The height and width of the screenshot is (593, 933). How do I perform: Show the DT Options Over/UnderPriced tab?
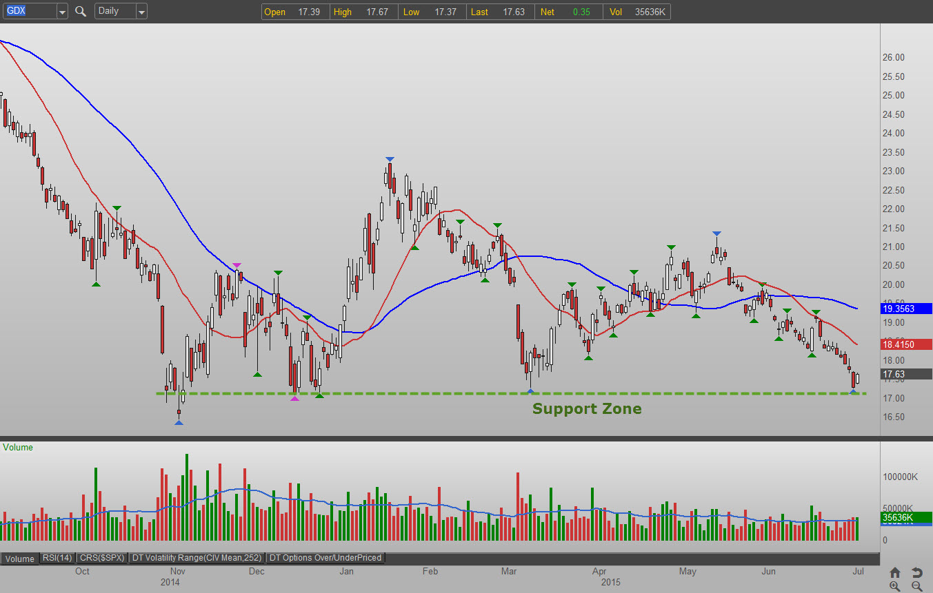(x=325, y=558)
